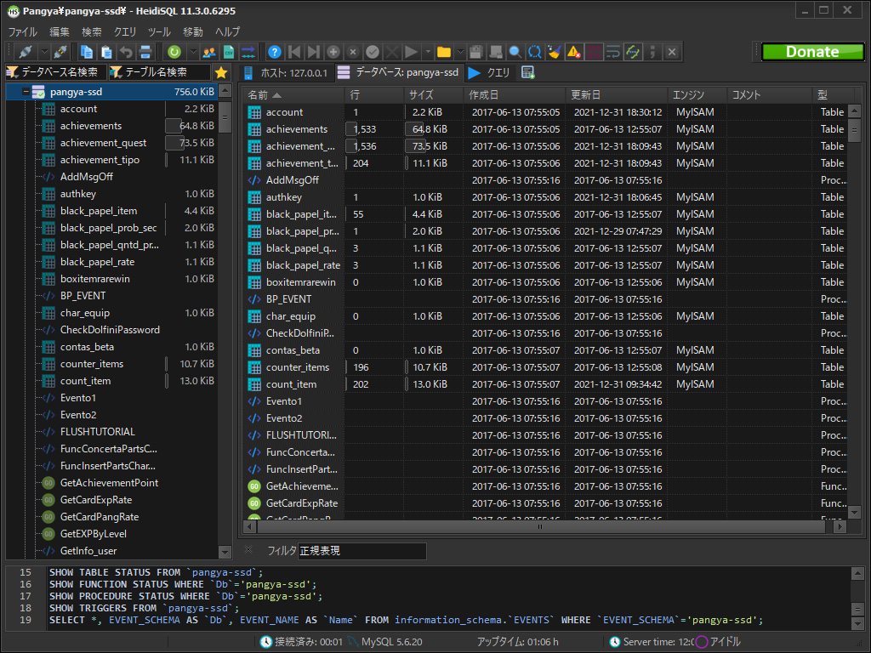Screen dimensions: 871x653
Task: Switch to the クエリ tab
Action: tap(490, 73)
